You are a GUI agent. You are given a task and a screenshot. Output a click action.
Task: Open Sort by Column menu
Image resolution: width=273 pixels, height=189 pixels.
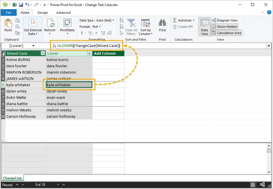tap(146, 27)
